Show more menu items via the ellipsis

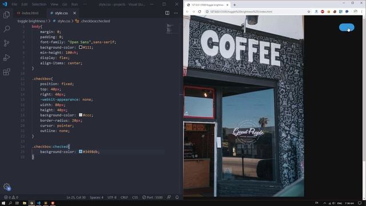tap(85, 4)
